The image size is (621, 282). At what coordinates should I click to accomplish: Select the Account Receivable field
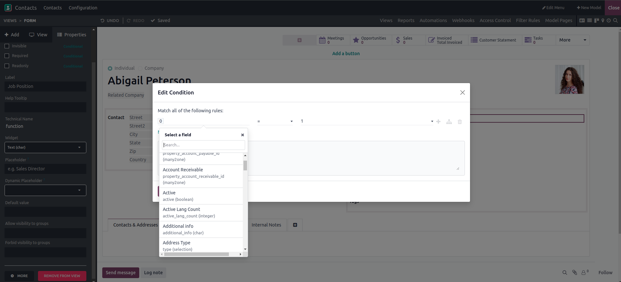[x=201, y=176]
